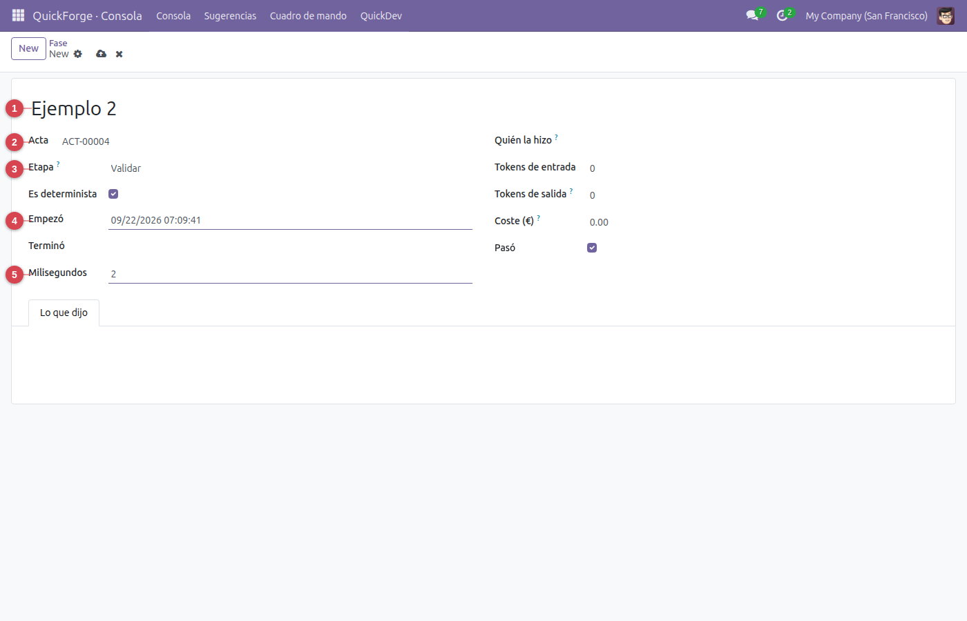Screen dimensions: 967x621
Task: Open the QuickDev menu
Action: coord(381,15)
